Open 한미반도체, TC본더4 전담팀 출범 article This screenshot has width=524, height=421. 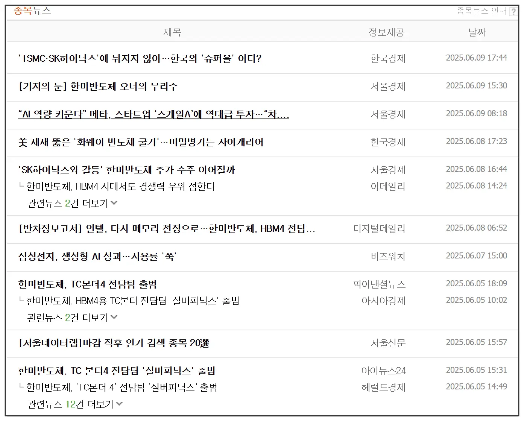tap(87, 284)
